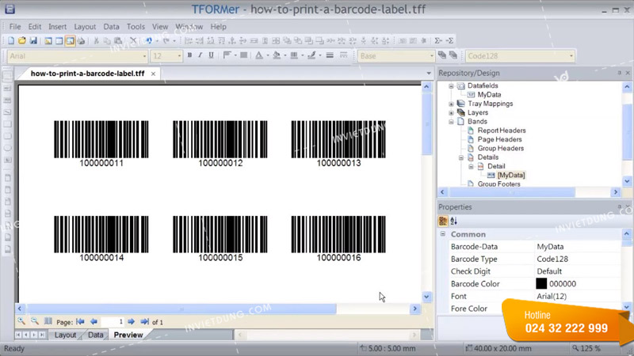
Task: Open the font size 12 dropdown
Action: point(179,56)
